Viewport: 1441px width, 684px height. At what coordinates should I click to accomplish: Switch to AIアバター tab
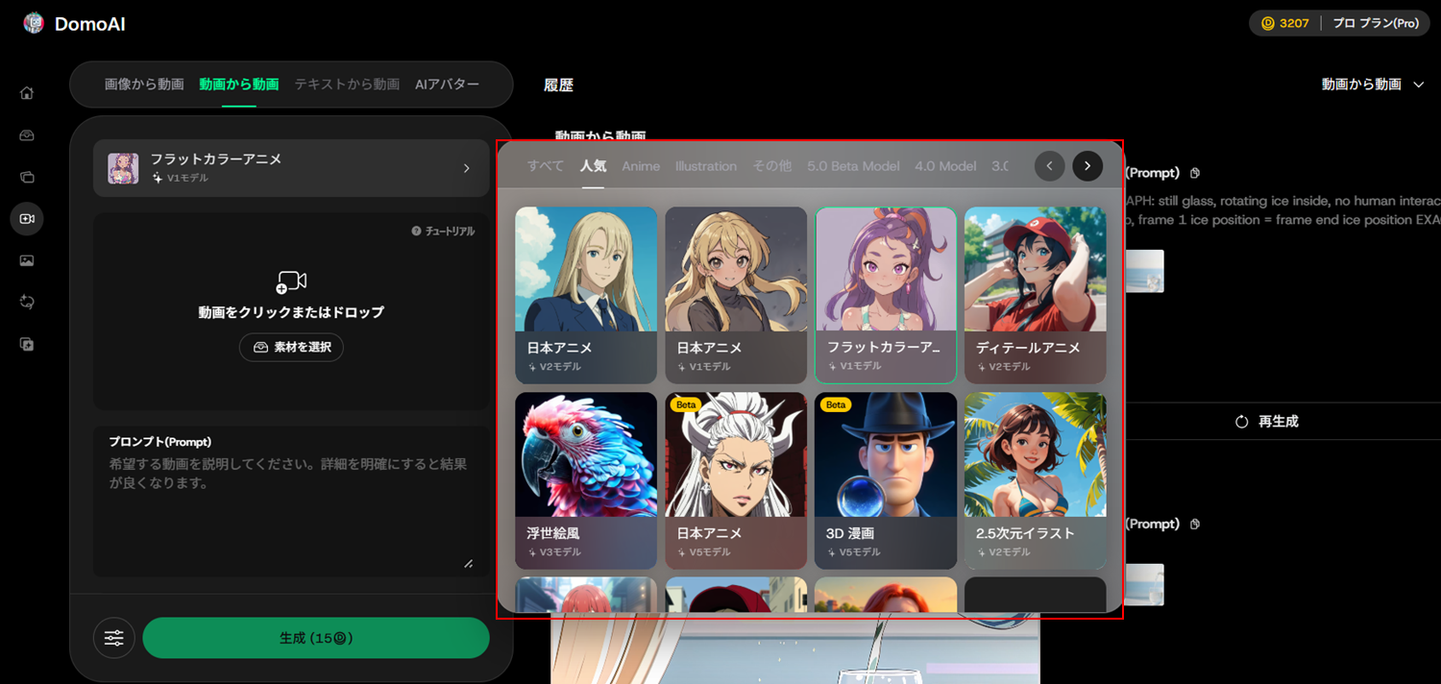447,85
